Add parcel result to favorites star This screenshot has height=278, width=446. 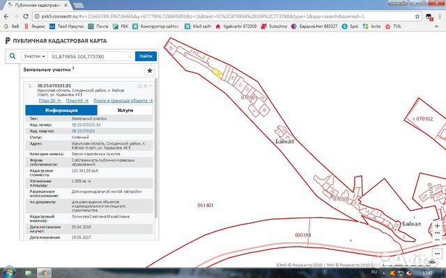pyautogui.click(x=146, y=85)
